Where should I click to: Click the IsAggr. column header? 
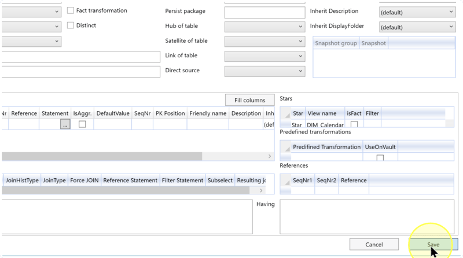pyautogui.click(x=82, y=113)
